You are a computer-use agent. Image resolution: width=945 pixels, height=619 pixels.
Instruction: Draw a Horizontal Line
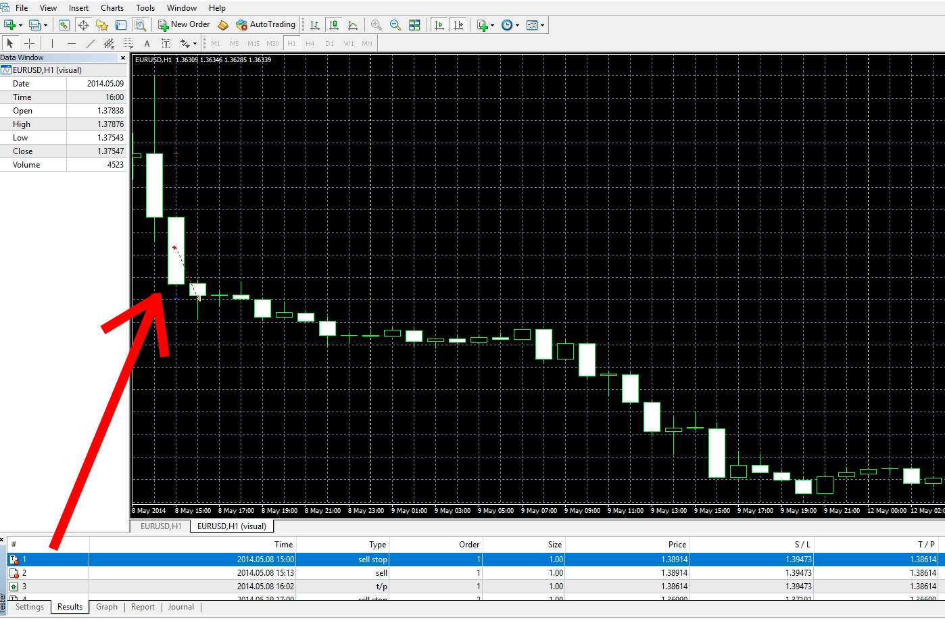[71, 43]
